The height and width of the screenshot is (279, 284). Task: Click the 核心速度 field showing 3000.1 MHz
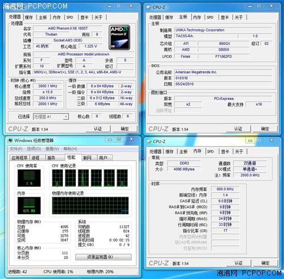48,86
